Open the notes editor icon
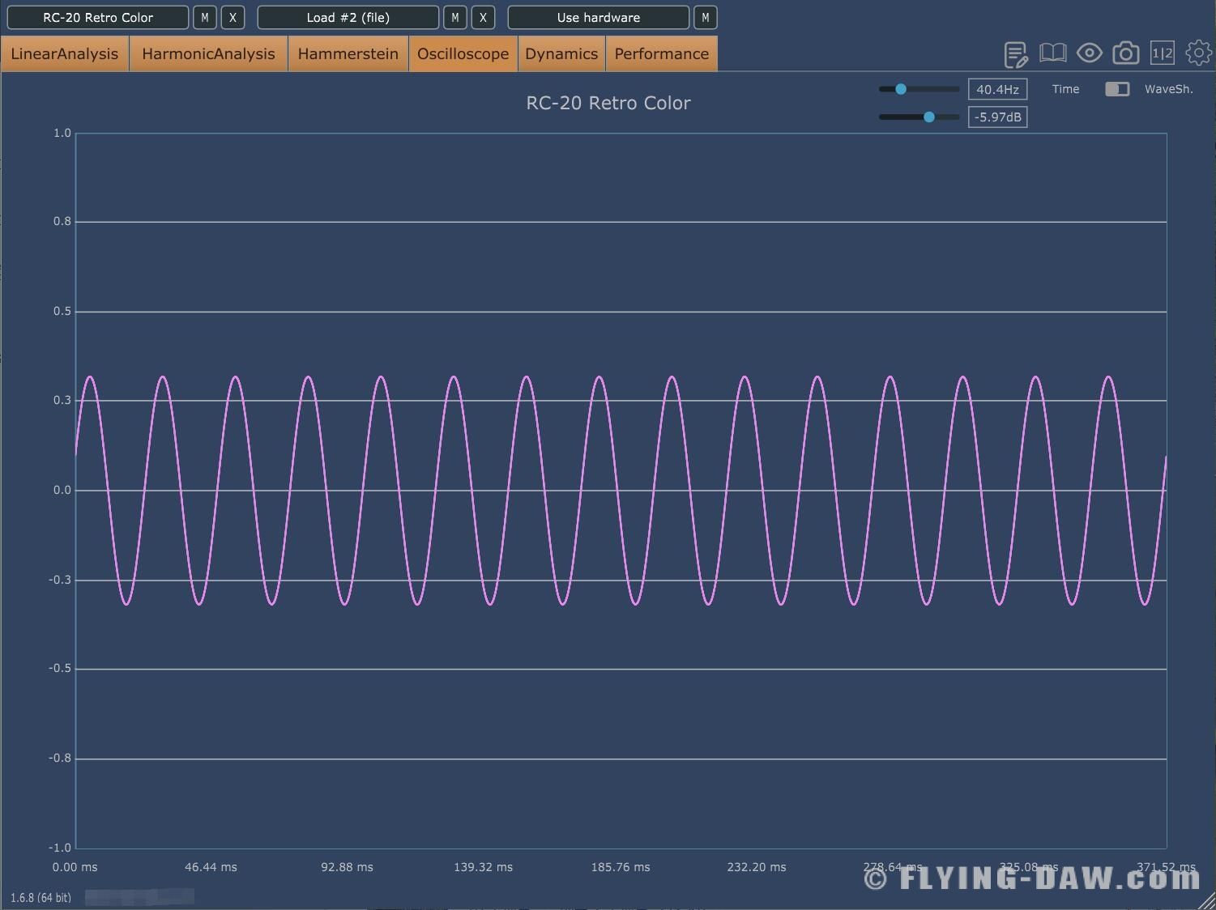The image size is (1216, 910). tap(1016, 54)
